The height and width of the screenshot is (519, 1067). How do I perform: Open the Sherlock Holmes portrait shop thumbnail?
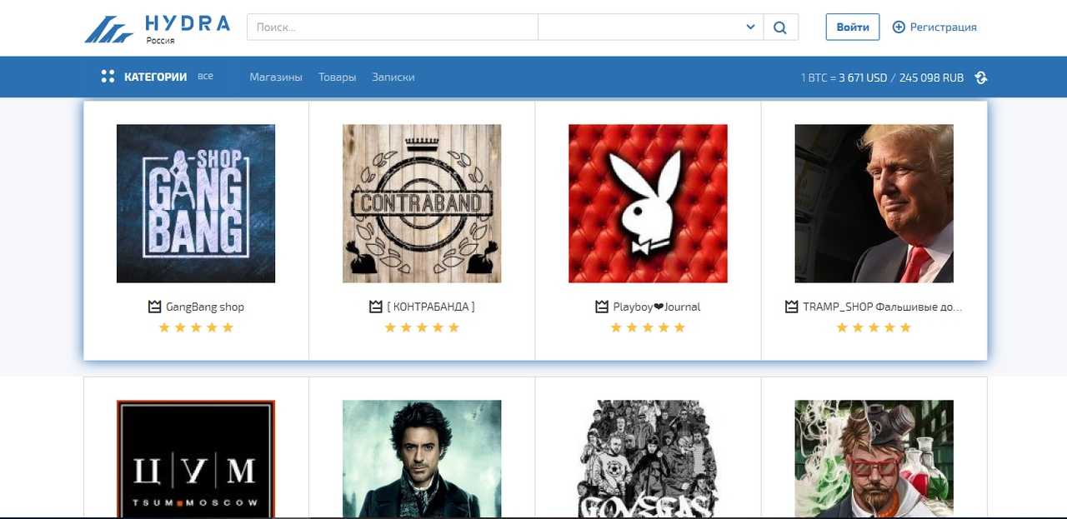tap(422, 459)
